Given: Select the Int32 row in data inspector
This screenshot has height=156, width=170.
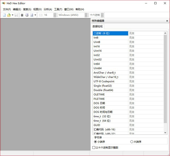Looking at the screenshot, I should [x=110, y=55].
